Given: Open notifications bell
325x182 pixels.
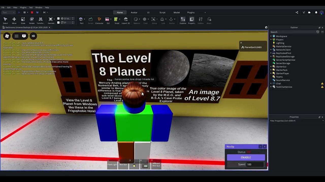Looking at the screenshot, I should [x=316, y=12].
